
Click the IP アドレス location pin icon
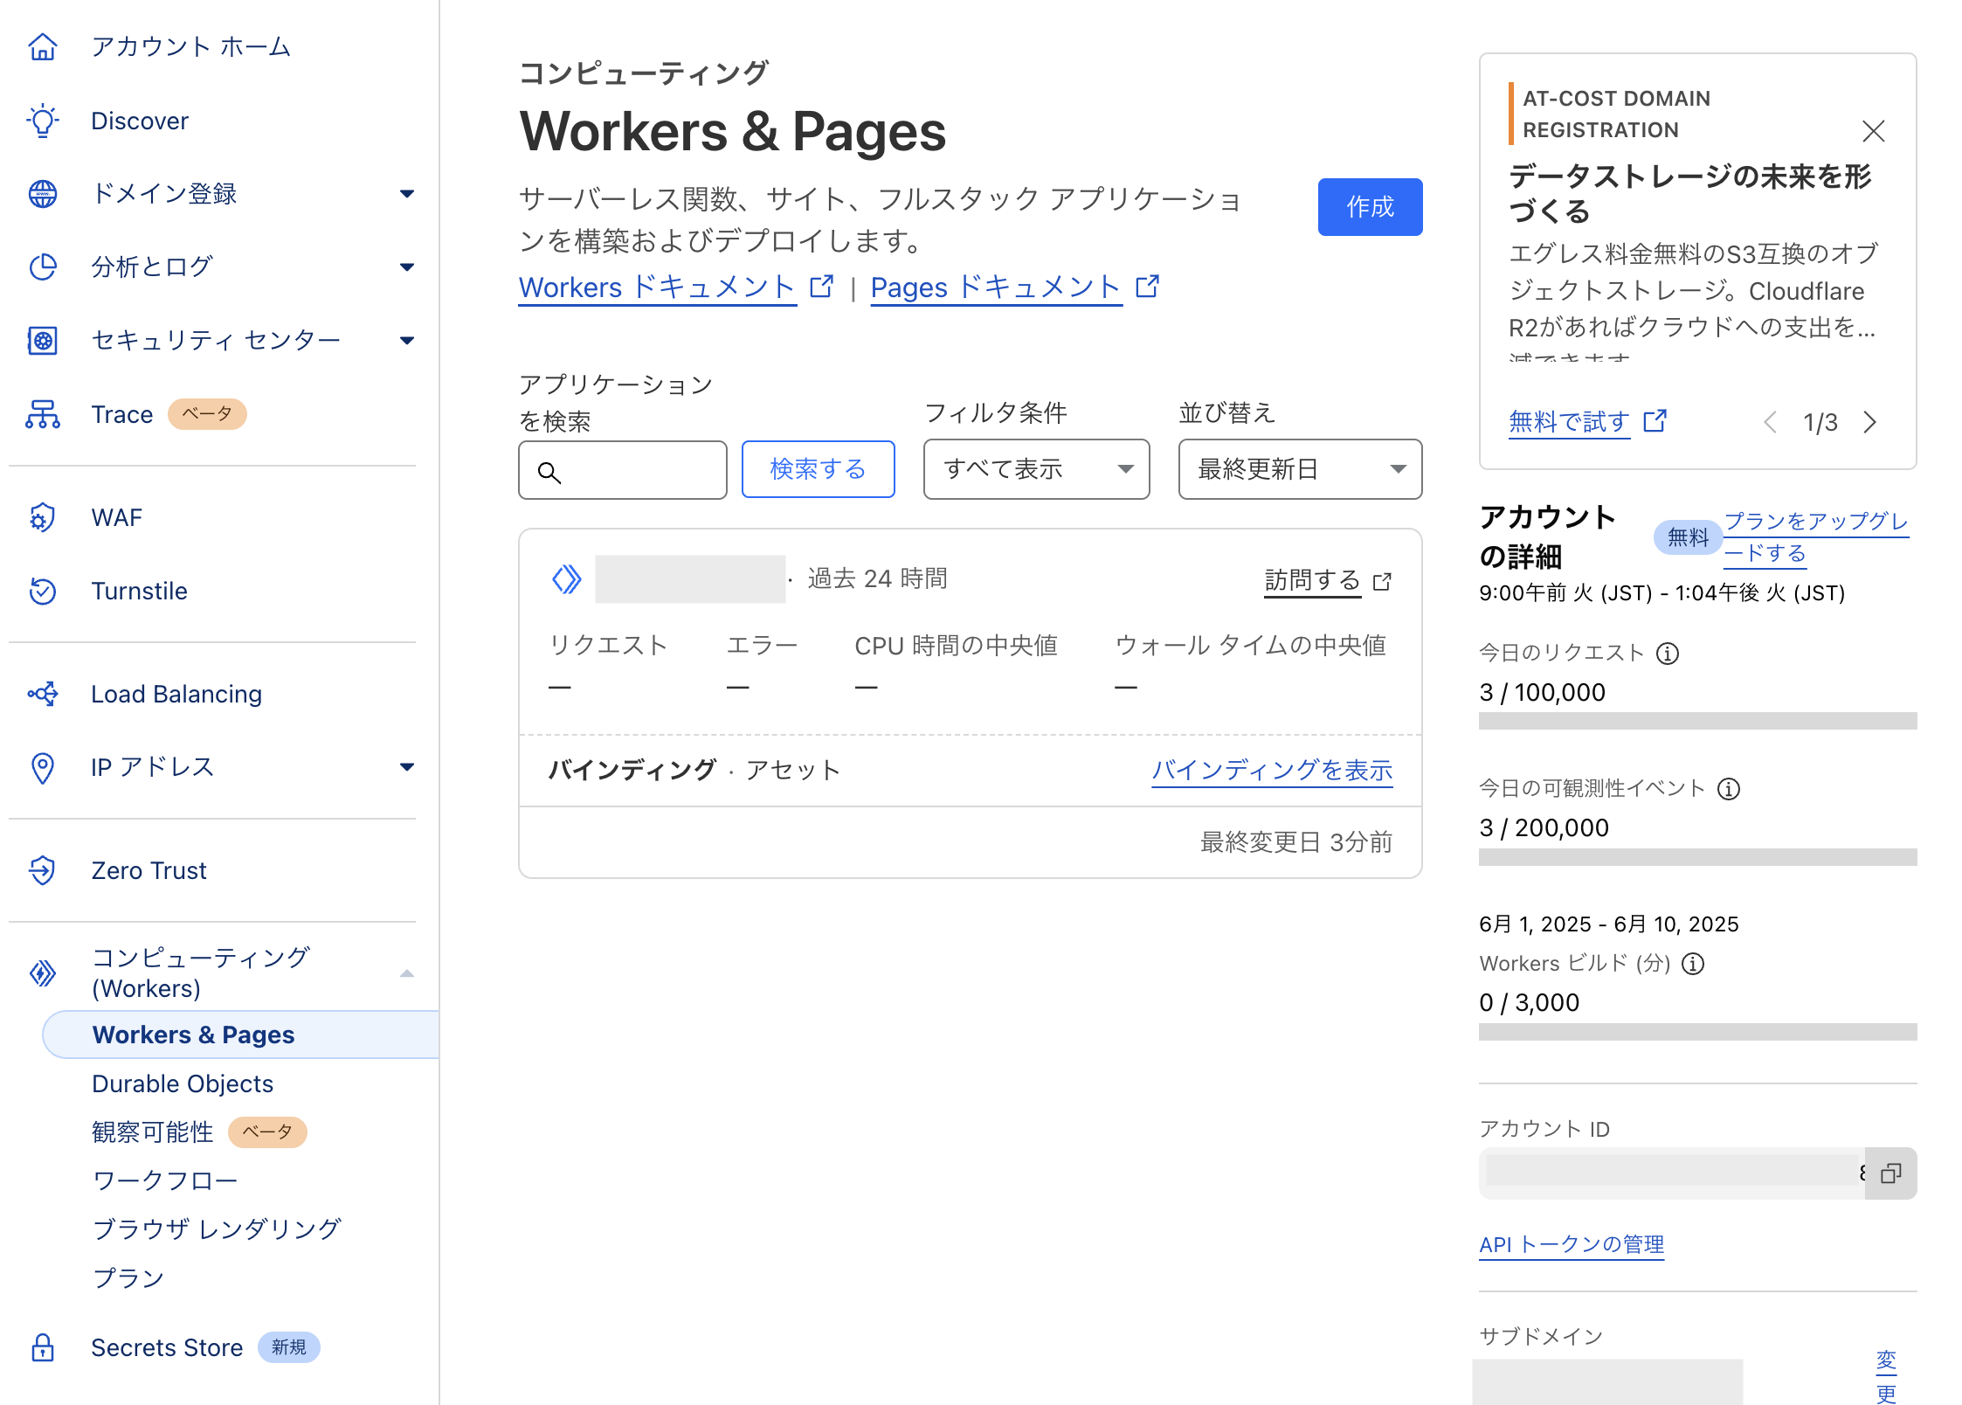click(x=42, y=767)
